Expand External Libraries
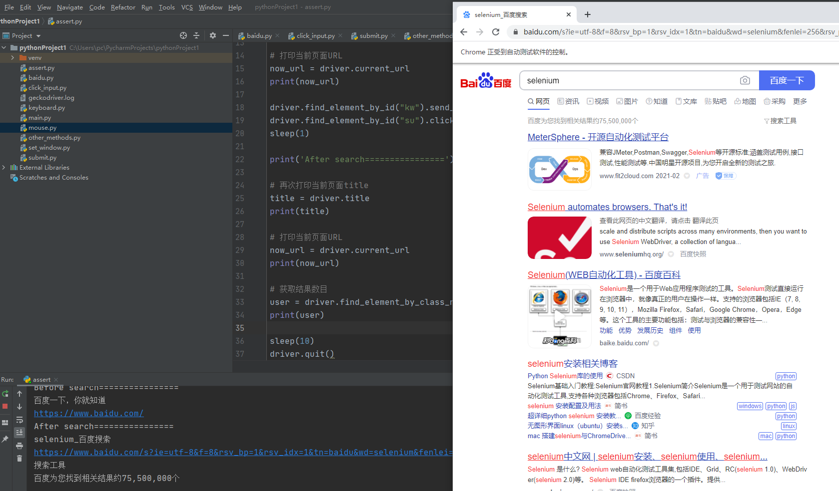This screenshot has width=839, height=491. coord(4,167)
